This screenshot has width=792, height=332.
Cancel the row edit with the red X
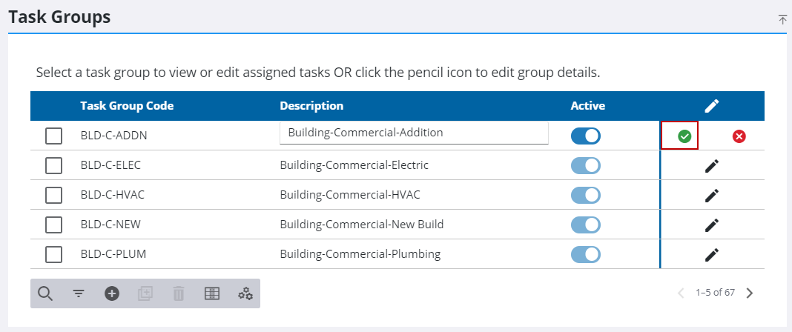[x=739, y=136]
